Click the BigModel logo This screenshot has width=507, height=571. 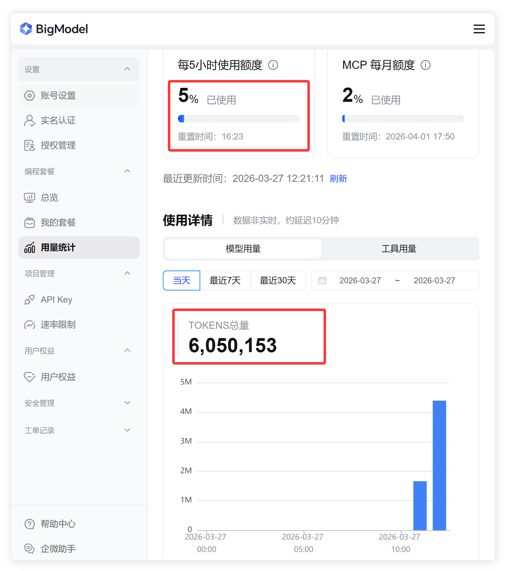(54, 29)
